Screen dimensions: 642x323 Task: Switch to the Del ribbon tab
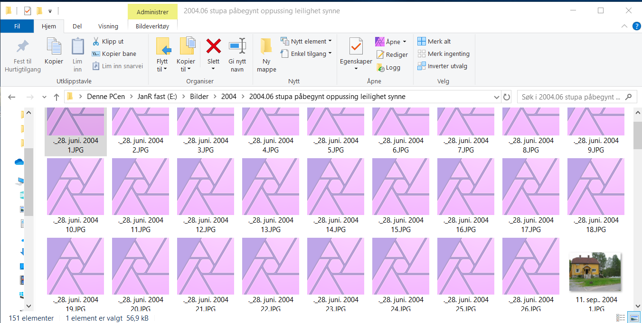(x=77, y=27)
